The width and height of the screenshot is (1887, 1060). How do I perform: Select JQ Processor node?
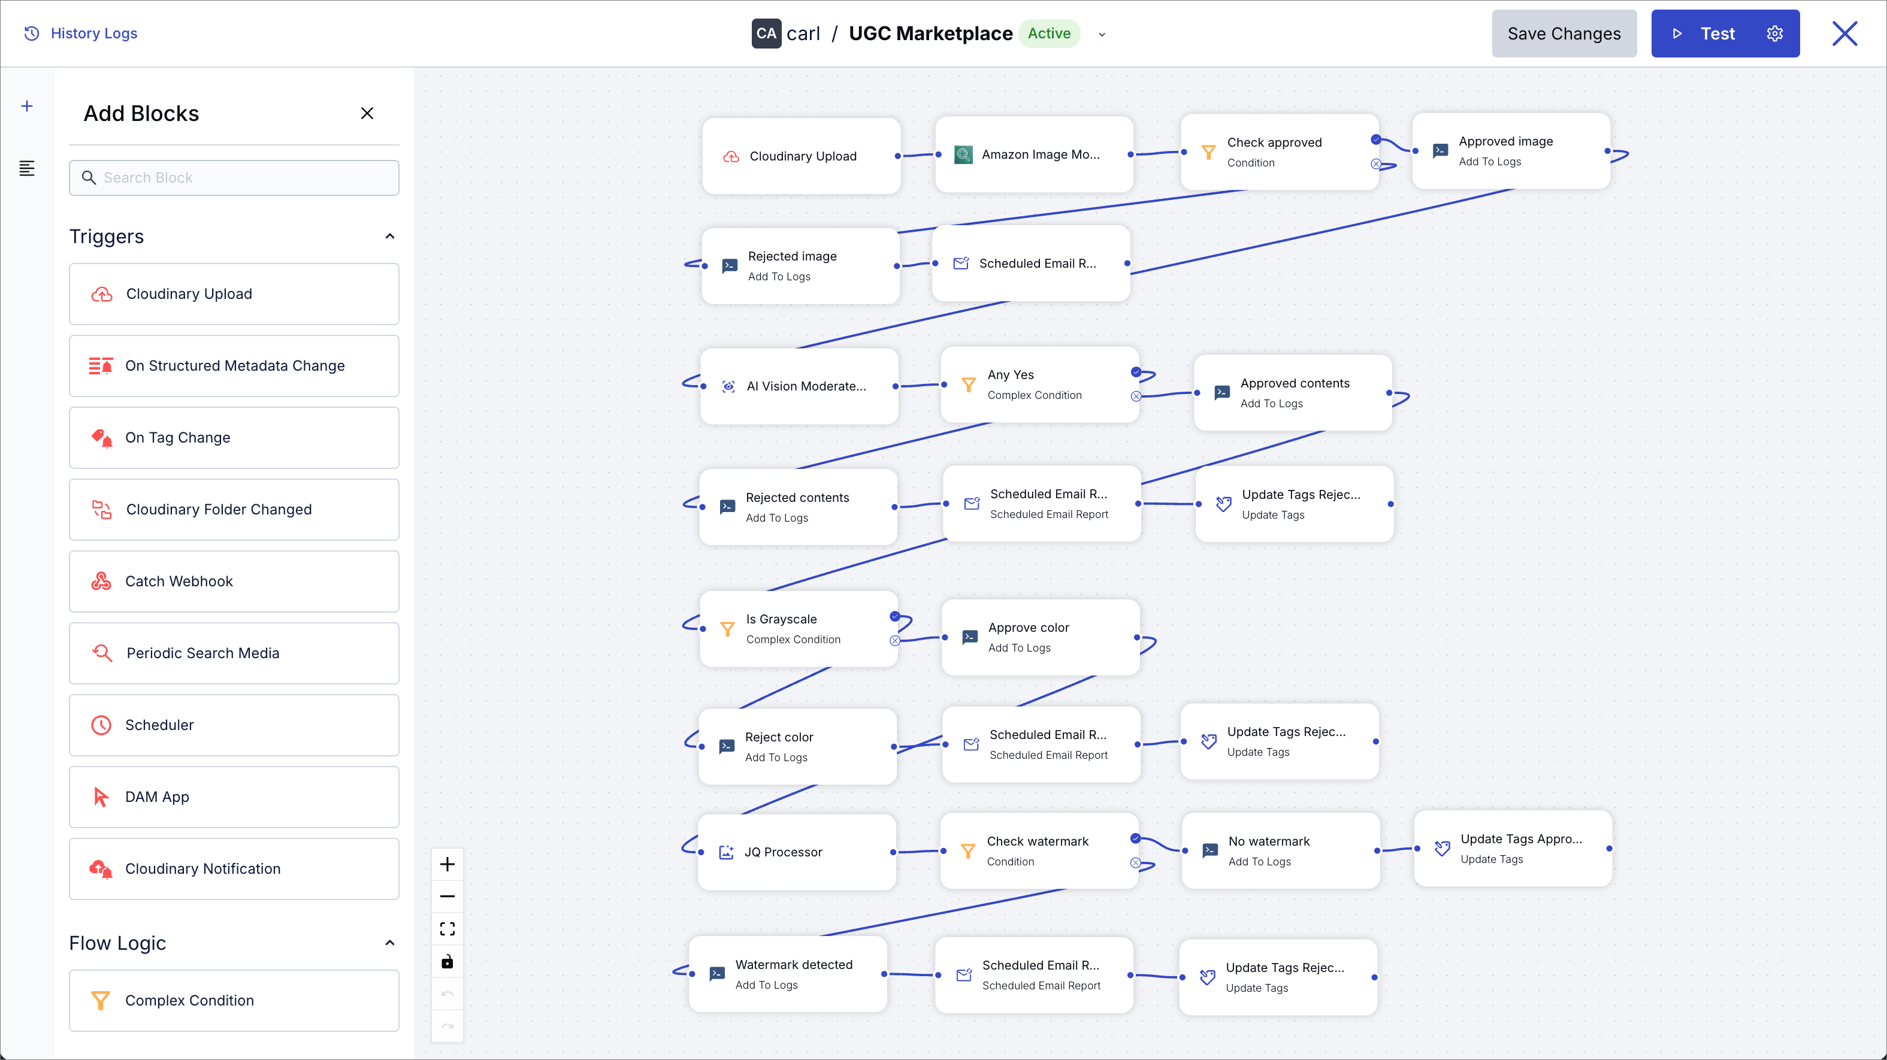click(x=797, y=852)
